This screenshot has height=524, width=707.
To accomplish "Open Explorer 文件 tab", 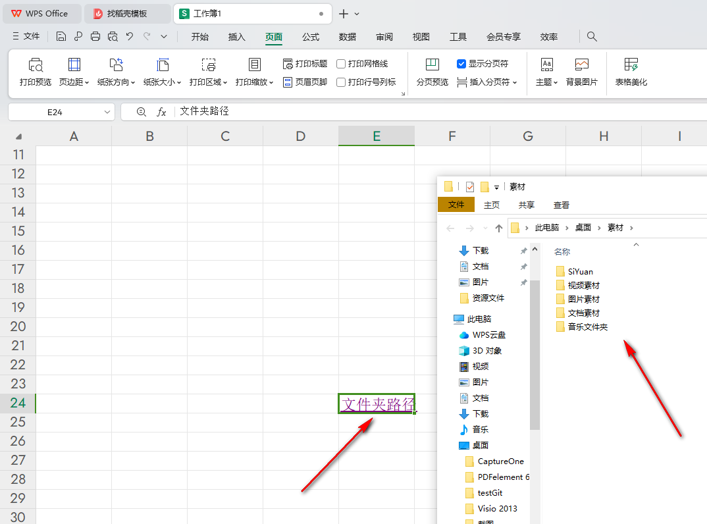I will [x=456, y=205].
